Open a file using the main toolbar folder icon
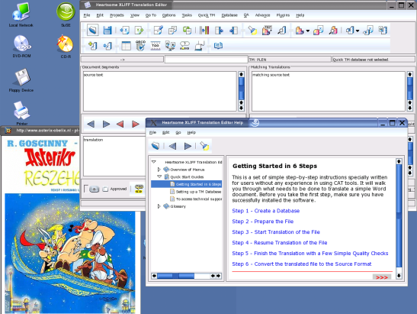Screen dimensions: 417x314 [x=93, y=30]
